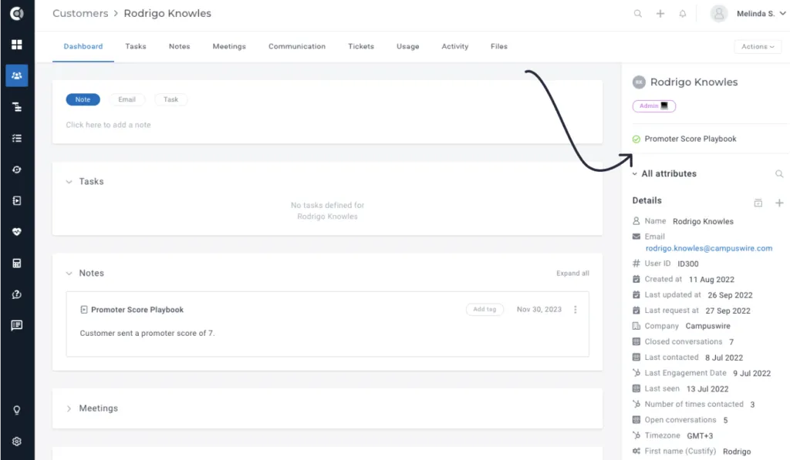The width and height of the screenshot is (790, 460).
Task: Switch to the Usage tab
Action: tap(407, 46)
